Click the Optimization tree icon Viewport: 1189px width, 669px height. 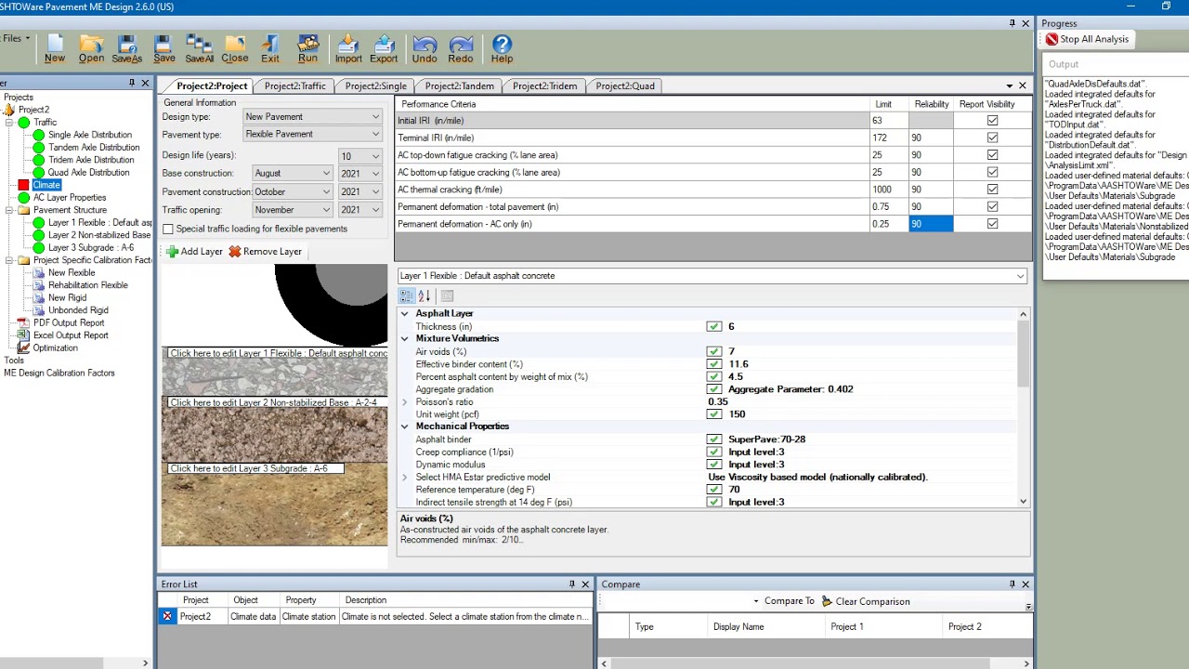coord(23,348)
